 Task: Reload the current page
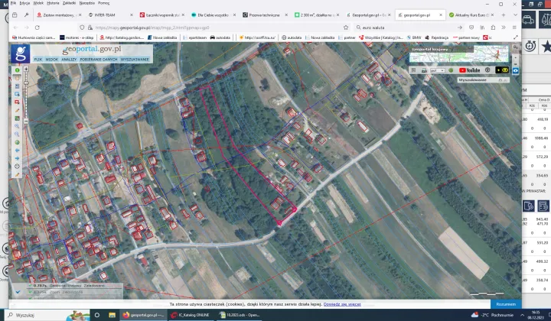point(37,28)
